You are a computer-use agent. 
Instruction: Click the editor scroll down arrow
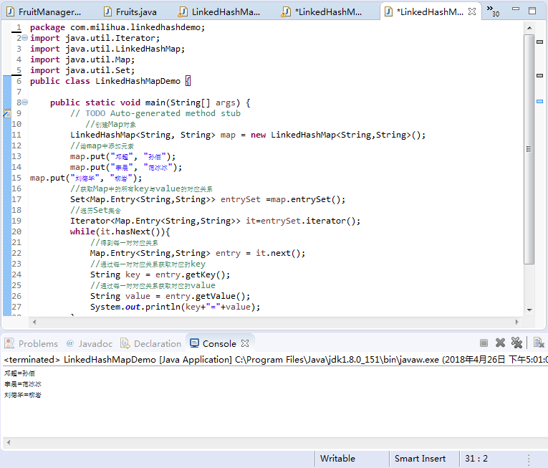(529, 310)
